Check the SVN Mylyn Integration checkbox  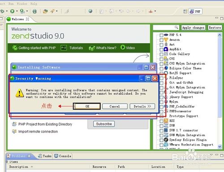pyautogui.click(x=161, y=135)
